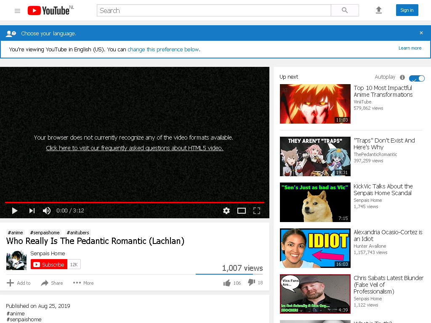Open KickVic Talks About title link
The image size is (431, 323).
pos(383,190)
